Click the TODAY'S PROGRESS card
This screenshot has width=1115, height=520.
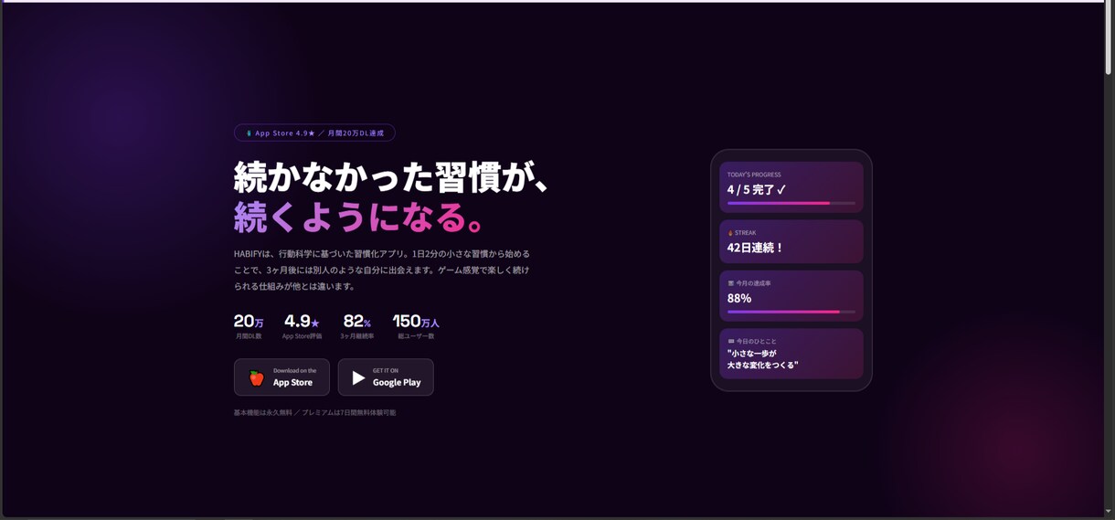pos(791,187)
